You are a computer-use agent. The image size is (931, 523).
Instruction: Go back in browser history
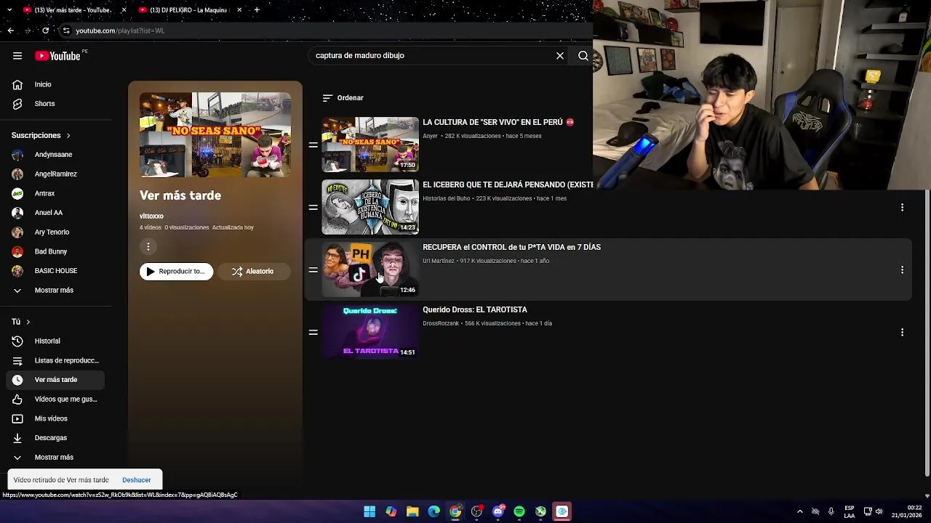(x=10, y=31)
